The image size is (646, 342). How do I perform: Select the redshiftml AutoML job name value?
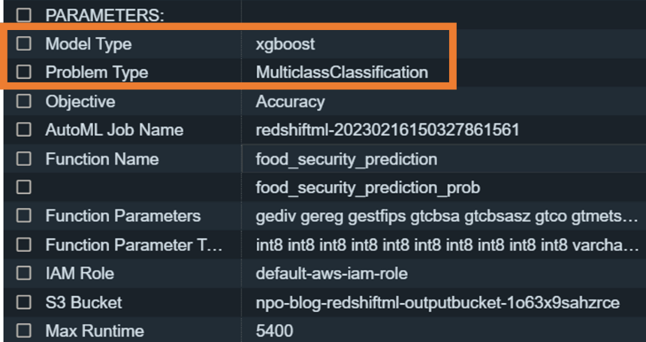387,131
